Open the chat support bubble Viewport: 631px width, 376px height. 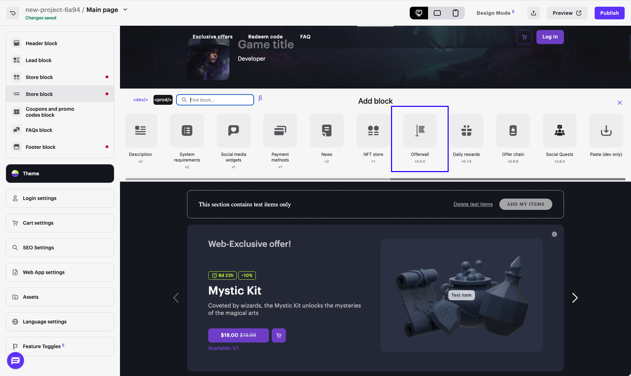click(16, 360)
